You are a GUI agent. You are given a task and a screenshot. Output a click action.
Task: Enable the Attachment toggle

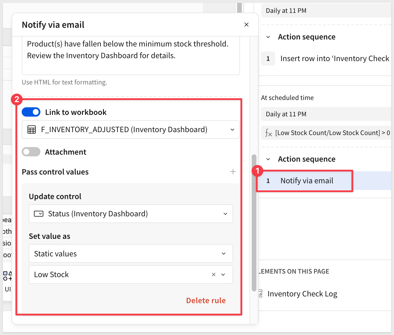[31, 152]
